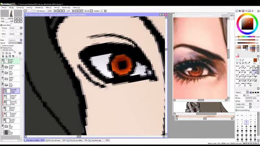The width and height of the screenshot is (260, 146).
Task: Select the eyedropper color picker tool
Action: point(249,63)
